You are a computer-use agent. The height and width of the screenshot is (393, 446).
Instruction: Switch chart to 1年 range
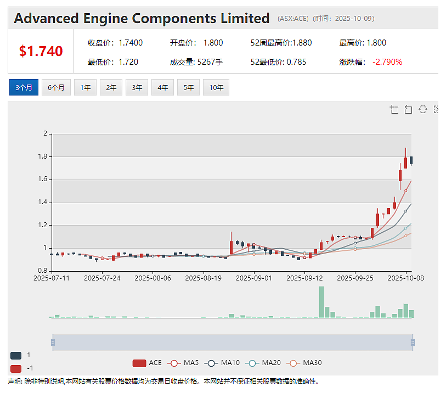click(x=86, y=87)
